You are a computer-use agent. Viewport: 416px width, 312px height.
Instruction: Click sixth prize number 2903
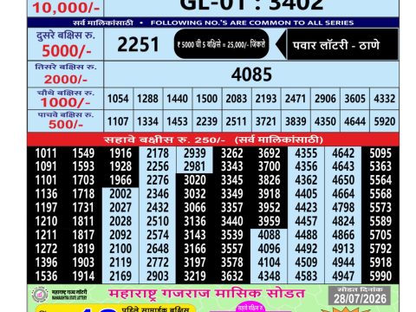coord(158,276)
